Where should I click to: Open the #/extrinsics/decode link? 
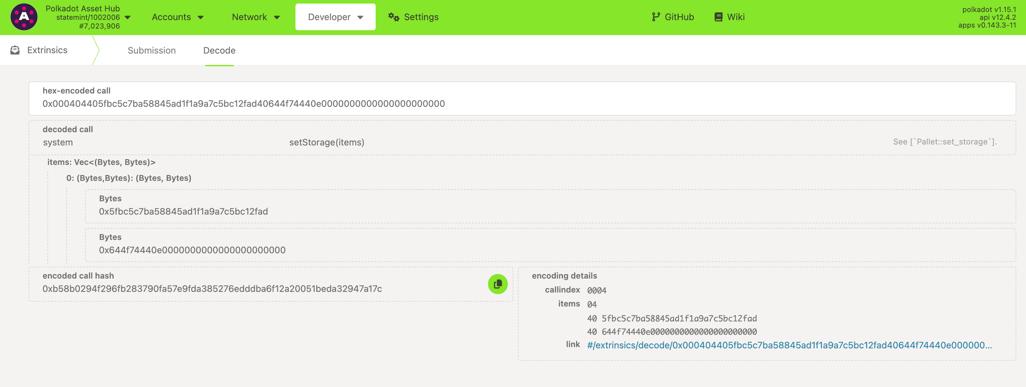tap(789, 345)
